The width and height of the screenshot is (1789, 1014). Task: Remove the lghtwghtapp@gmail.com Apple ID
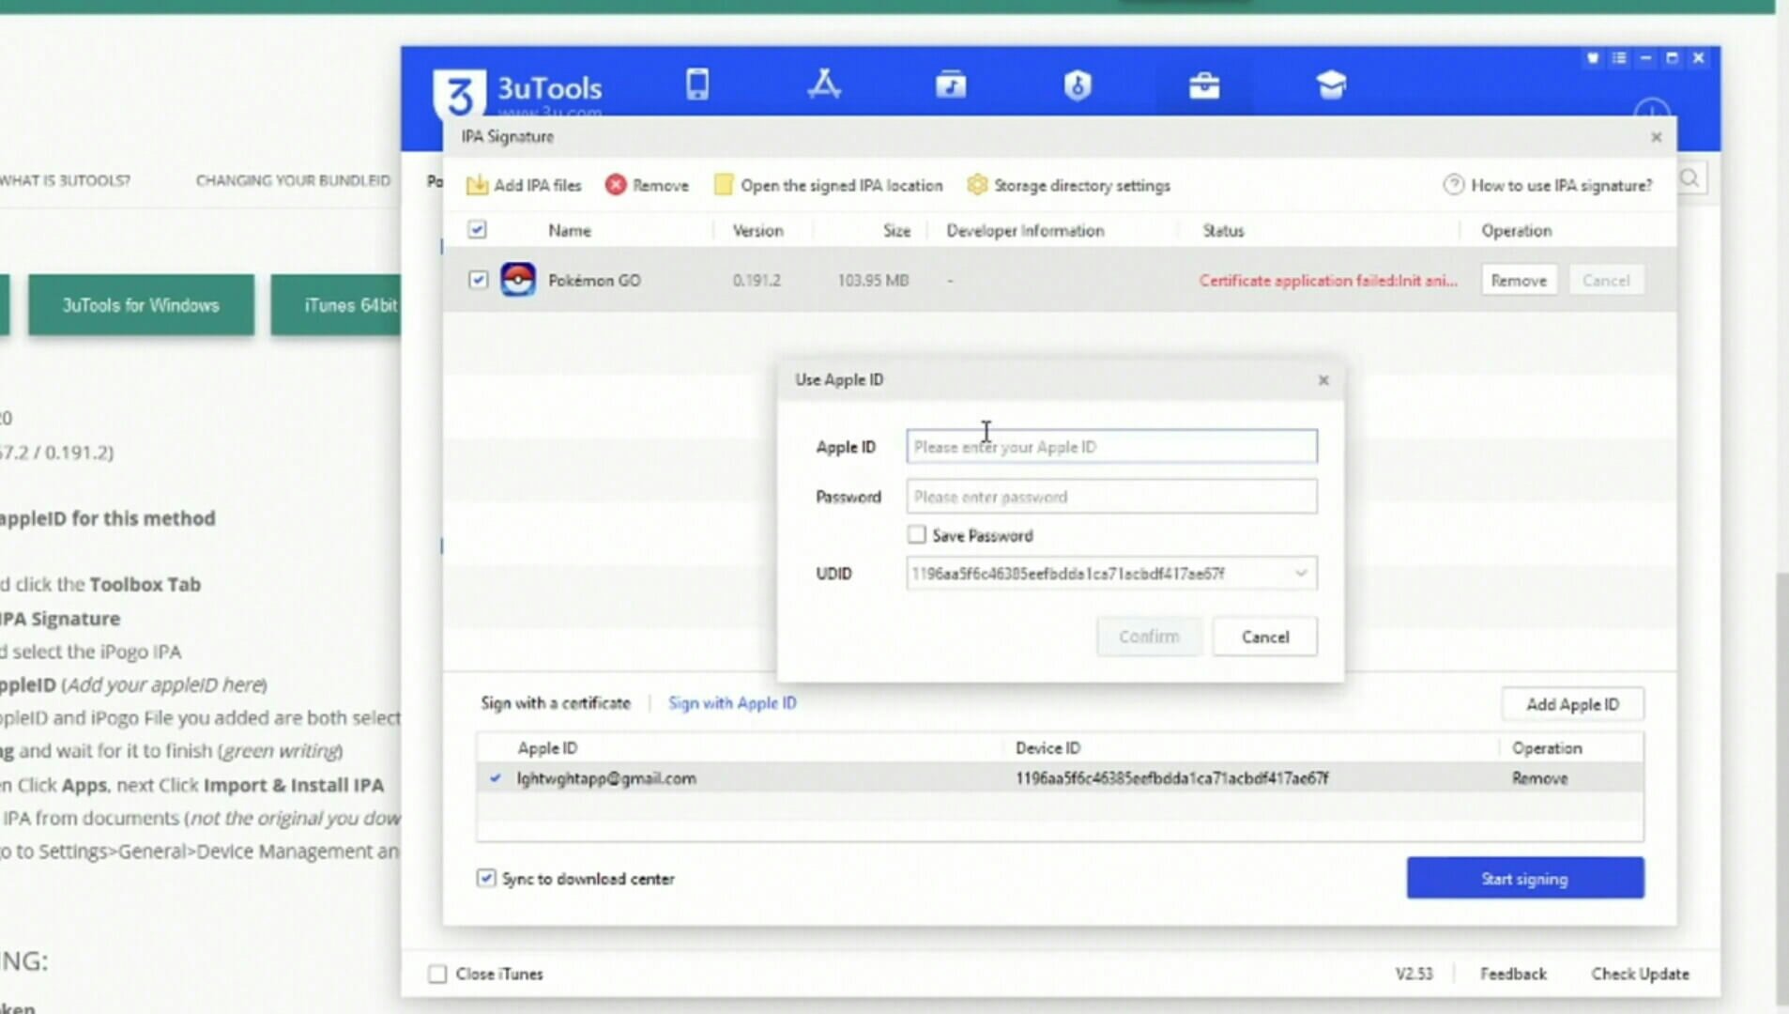coord(1540,778)
